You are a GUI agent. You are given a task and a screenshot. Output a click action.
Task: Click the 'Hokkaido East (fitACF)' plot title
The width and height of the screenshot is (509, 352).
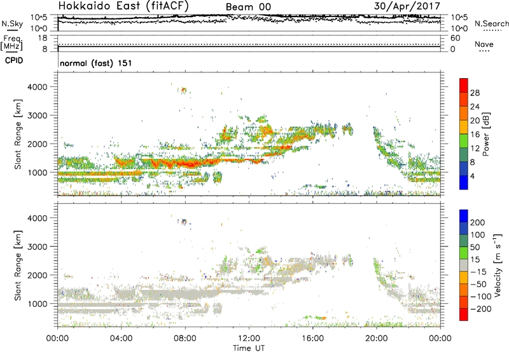click(x=123, y=6)
